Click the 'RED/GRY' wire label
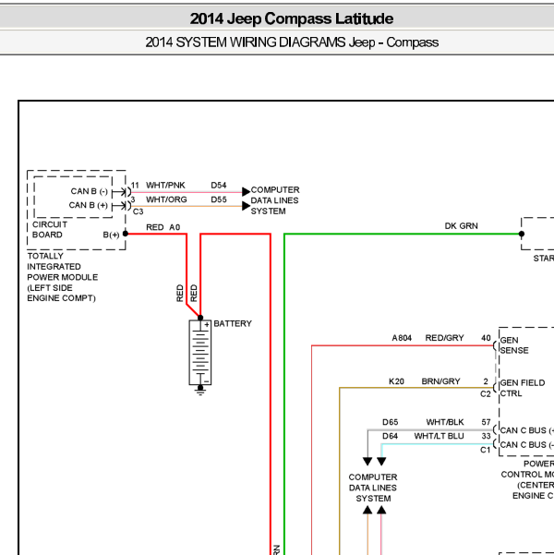This screenshot has width=554, height=555. pyautogui.click(x=444, y=338)
